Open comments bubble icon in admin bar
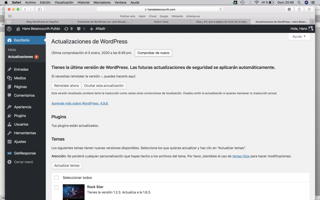 pos(79,29)
